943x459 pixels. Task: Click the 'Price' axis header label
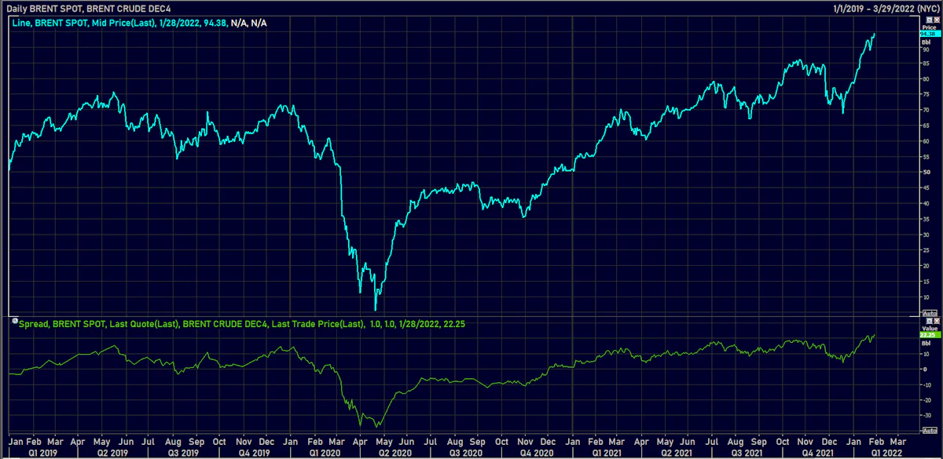(x=929, y=27)
